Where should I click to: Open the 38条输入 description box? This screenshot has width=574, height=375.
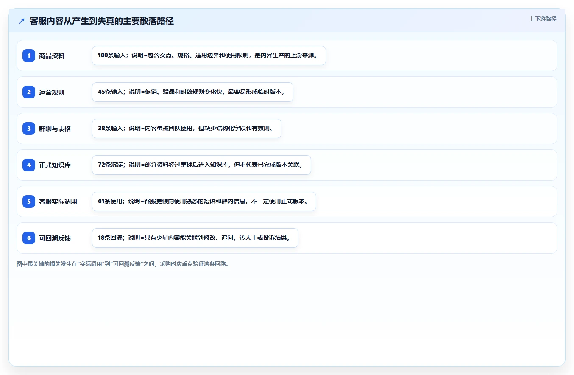187,129
